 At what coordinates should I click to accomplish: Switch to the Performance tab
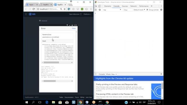pyautogui.click(x=144, y=6)
